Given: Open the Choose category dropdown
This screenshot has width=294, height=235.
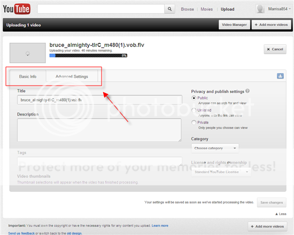Looking at the screenshot, I should 215,148.
